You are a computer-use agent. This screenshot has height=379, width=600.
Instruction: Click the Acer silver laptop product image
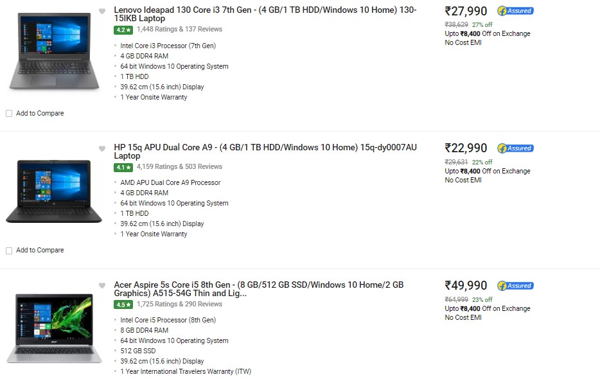[x=54, y=328]
